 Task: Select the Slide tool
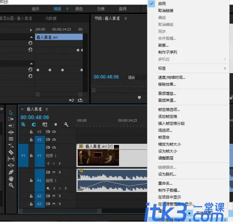tap(11, 165)
